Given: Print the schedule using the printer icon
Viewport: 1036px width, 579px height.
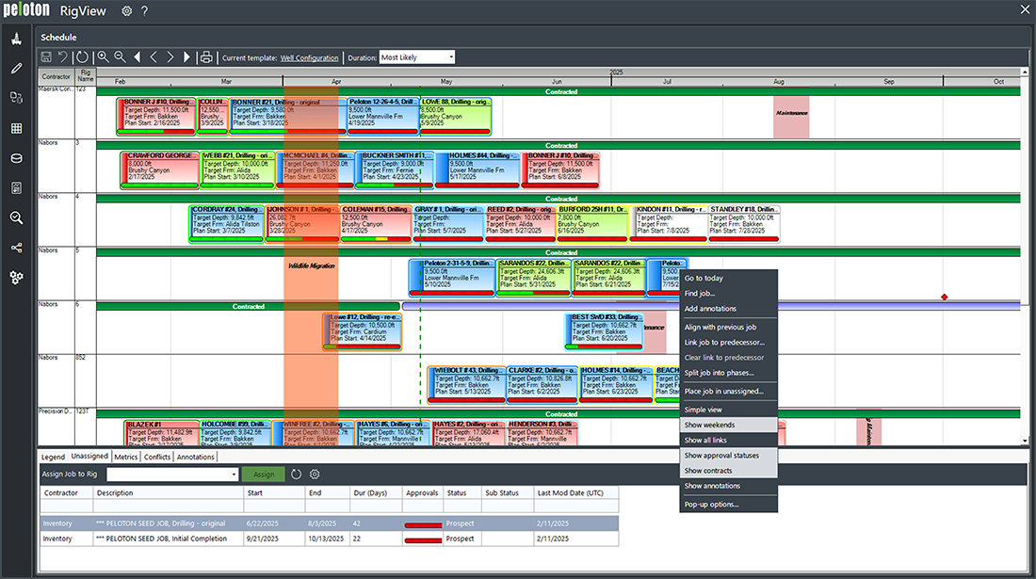Looking at the screenshot, I should point(206,57).
